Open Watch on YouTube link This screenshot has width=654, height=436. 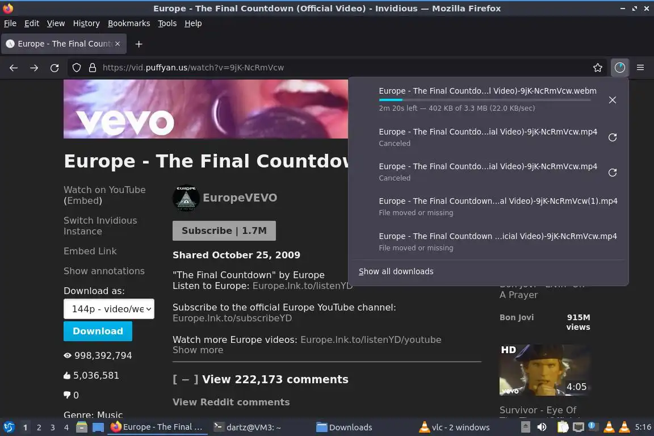(104, 190)
